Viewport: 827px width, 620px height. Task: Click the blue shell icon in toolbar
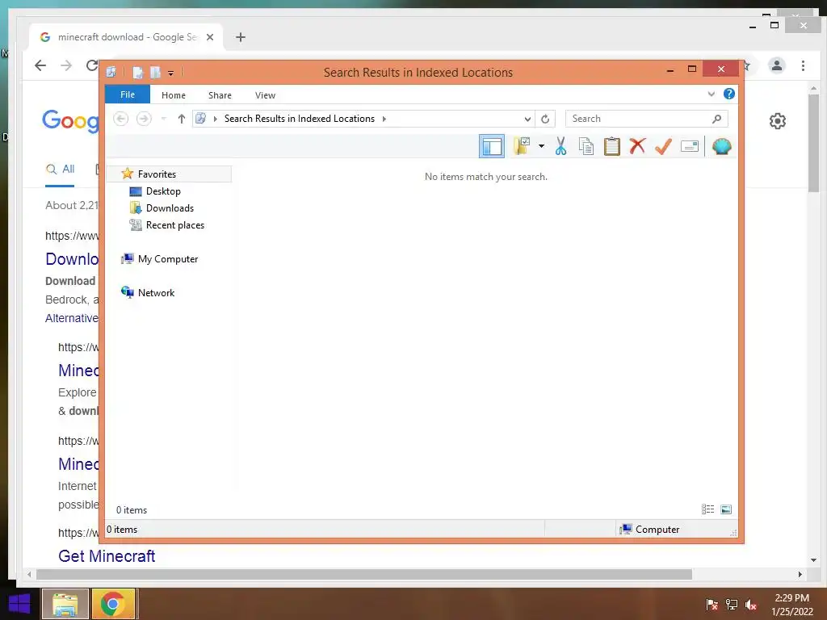(x=721, y=146)
